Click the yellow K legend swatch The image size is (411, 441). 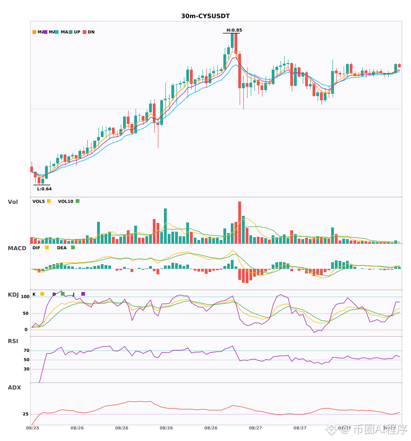click(42, 294)
